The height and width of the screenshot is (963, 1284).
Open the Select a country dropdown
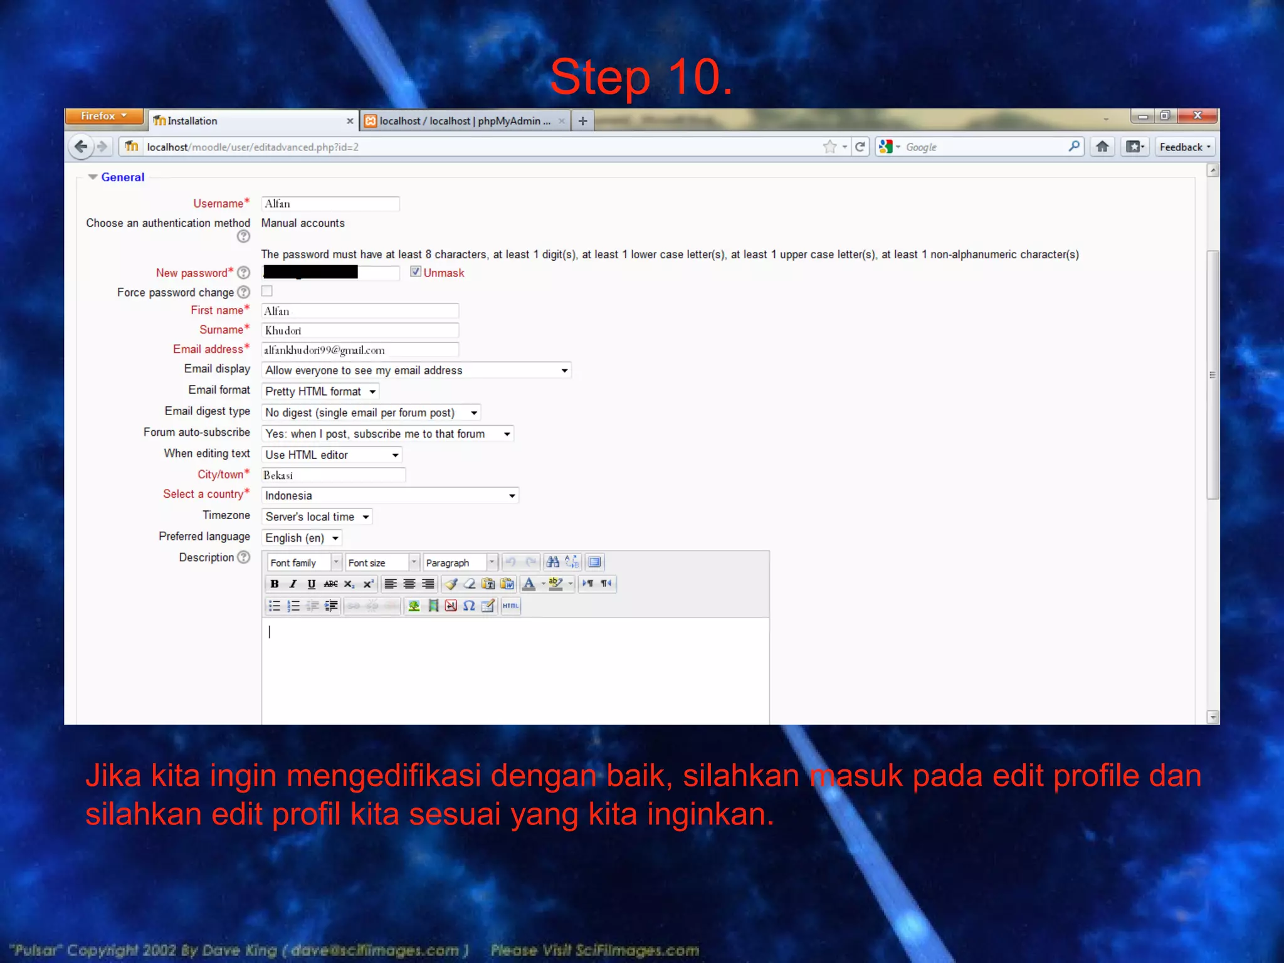click(390, 496)
